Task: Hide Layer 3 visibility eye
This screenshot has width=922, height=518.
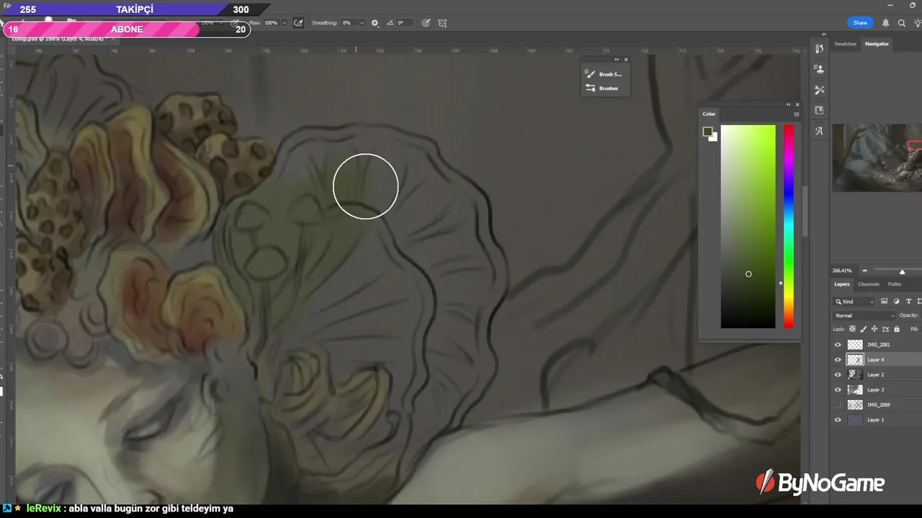Action: (x=838, y=390)
